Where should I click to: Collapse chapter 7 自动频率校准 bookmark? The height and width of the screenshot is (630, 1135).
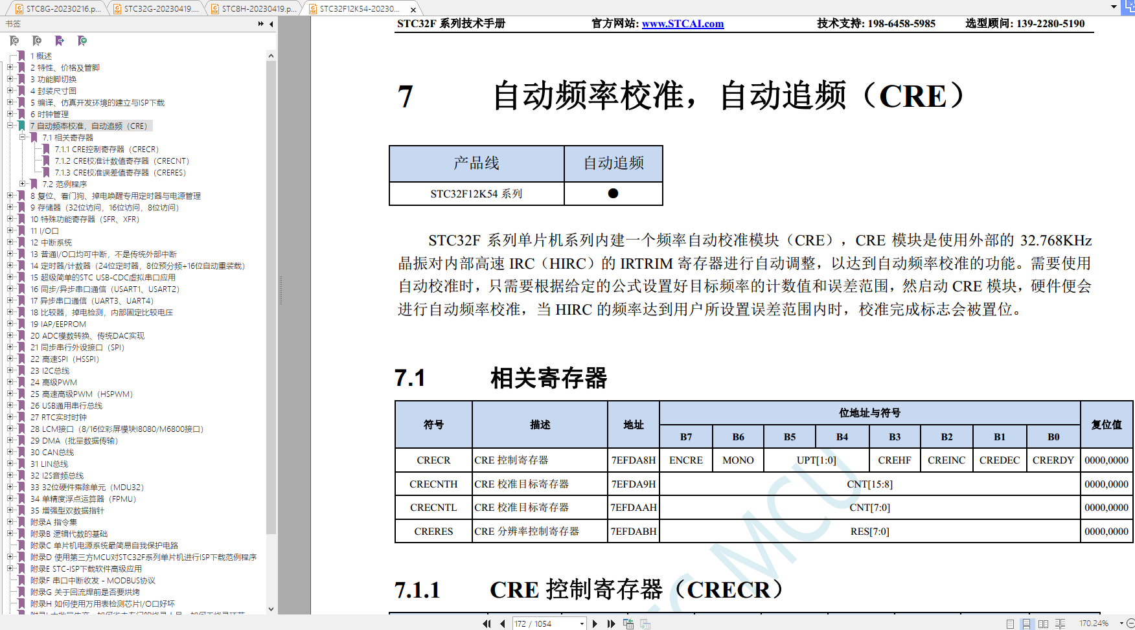tap(10, 126)
